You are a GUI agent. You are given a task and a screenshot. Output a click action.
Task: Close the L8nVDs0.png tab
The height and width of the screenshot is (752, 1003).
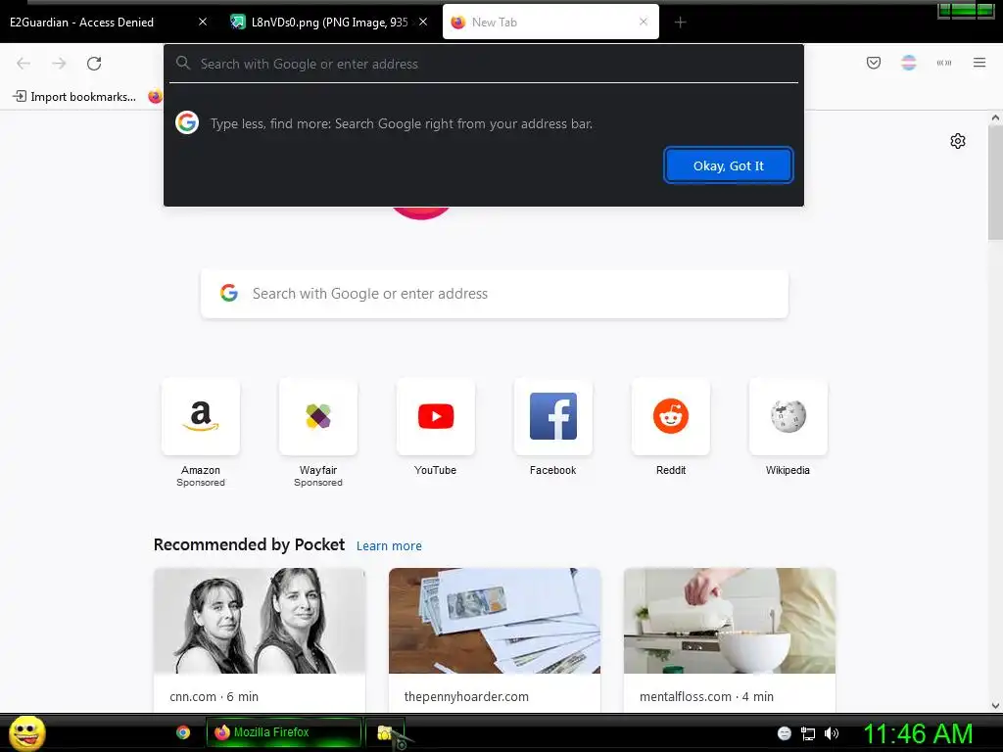coord(423,22)
